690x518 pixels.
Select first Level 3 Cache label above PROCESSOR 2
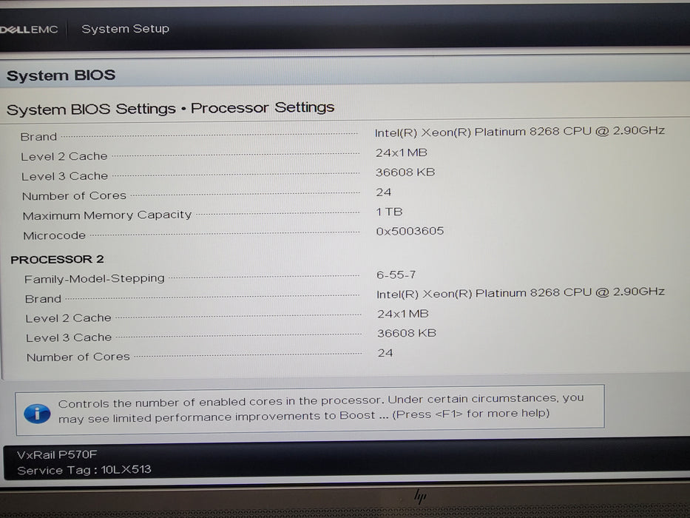pos(64,176)
